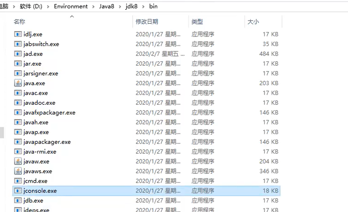Select the javadoc.exe file name
The width and height of the screenshot is (348, 212).
[x=39, y=103]
